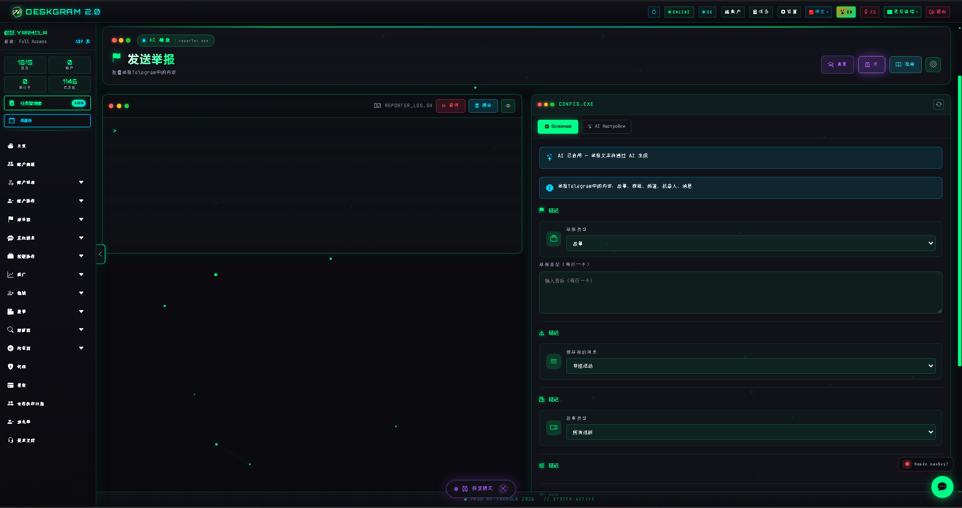Click the red 退出 logout button
962x508 pixels.
point(937,12)
